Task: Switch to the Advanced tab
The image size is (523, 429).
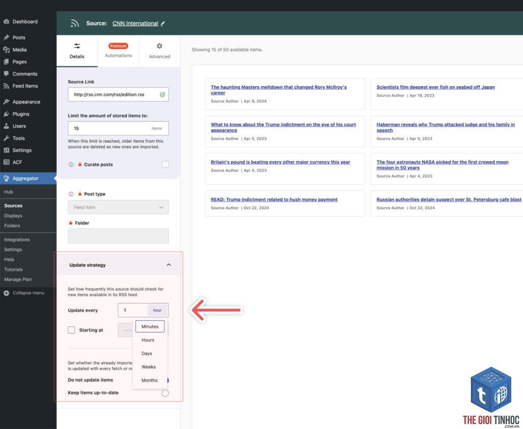Action: point(159,51)
